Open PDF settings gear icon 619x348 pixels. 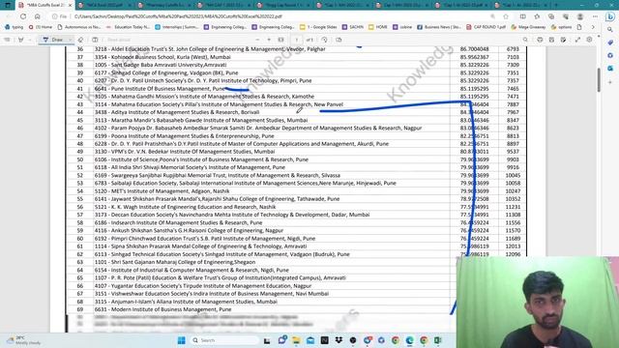[x=589, y=40]
